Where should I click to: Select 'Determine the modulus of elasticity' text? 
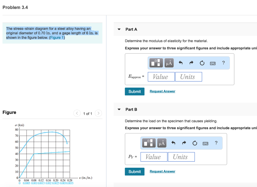point(166,41)
